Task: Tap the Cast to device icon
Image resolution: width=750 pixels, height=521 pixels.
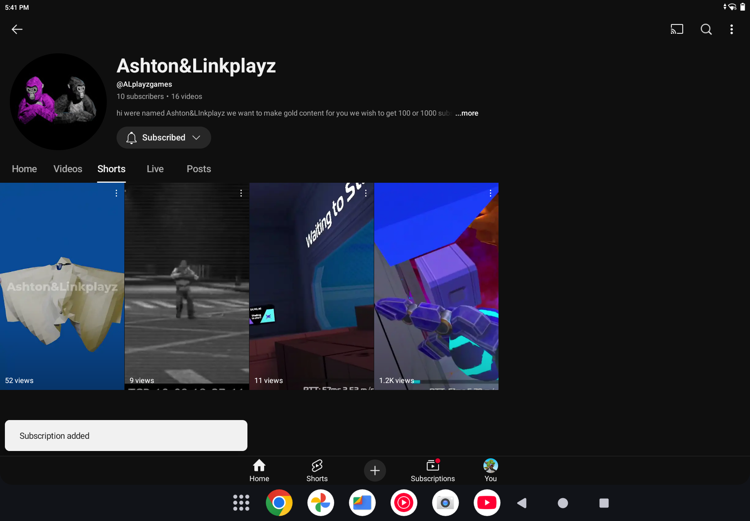Action: coord(677,29)
